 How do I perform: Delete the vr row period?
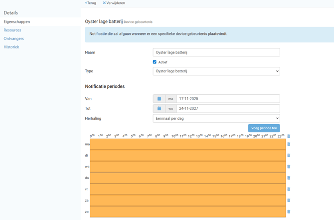[x=289, y=189]
